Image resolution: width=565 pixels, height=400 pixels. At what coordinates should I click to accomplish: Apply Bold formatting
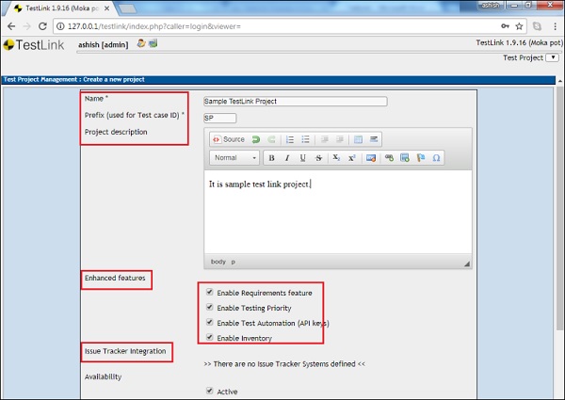click(x=272, y=158)
